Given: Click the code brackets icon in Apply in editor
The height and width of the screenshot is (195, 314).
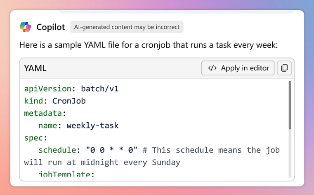Looking at the screenshot, I should pos(212,68).
